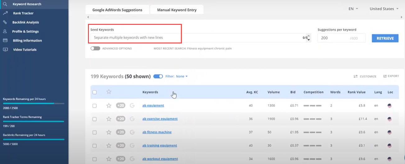Open the 'ab equipment' keyword link
Image resolution: width=405 pixels, height=164 pixels.
click(x=153, y=106)
